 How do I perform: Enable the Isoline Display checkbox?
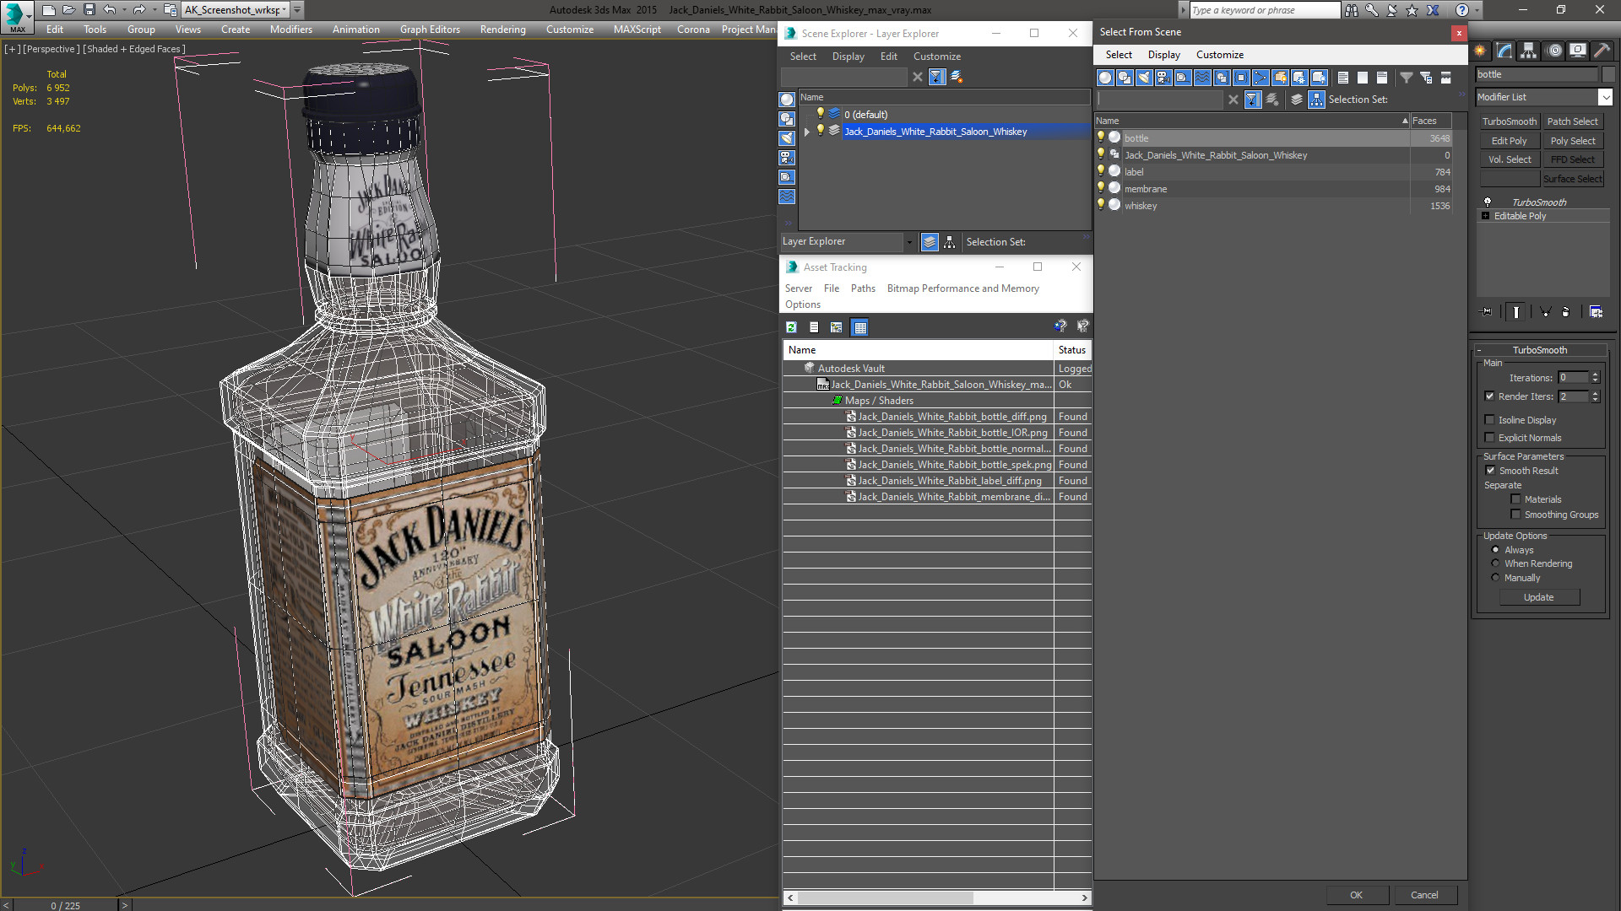point(1489,420)
